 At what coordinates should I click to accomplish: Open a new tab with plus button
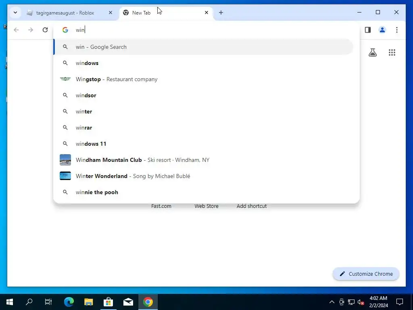[221, 13]
